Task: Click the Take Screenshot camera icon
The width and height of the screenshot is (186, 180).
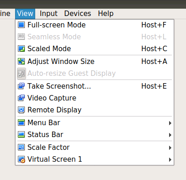Action: point(21,86)
